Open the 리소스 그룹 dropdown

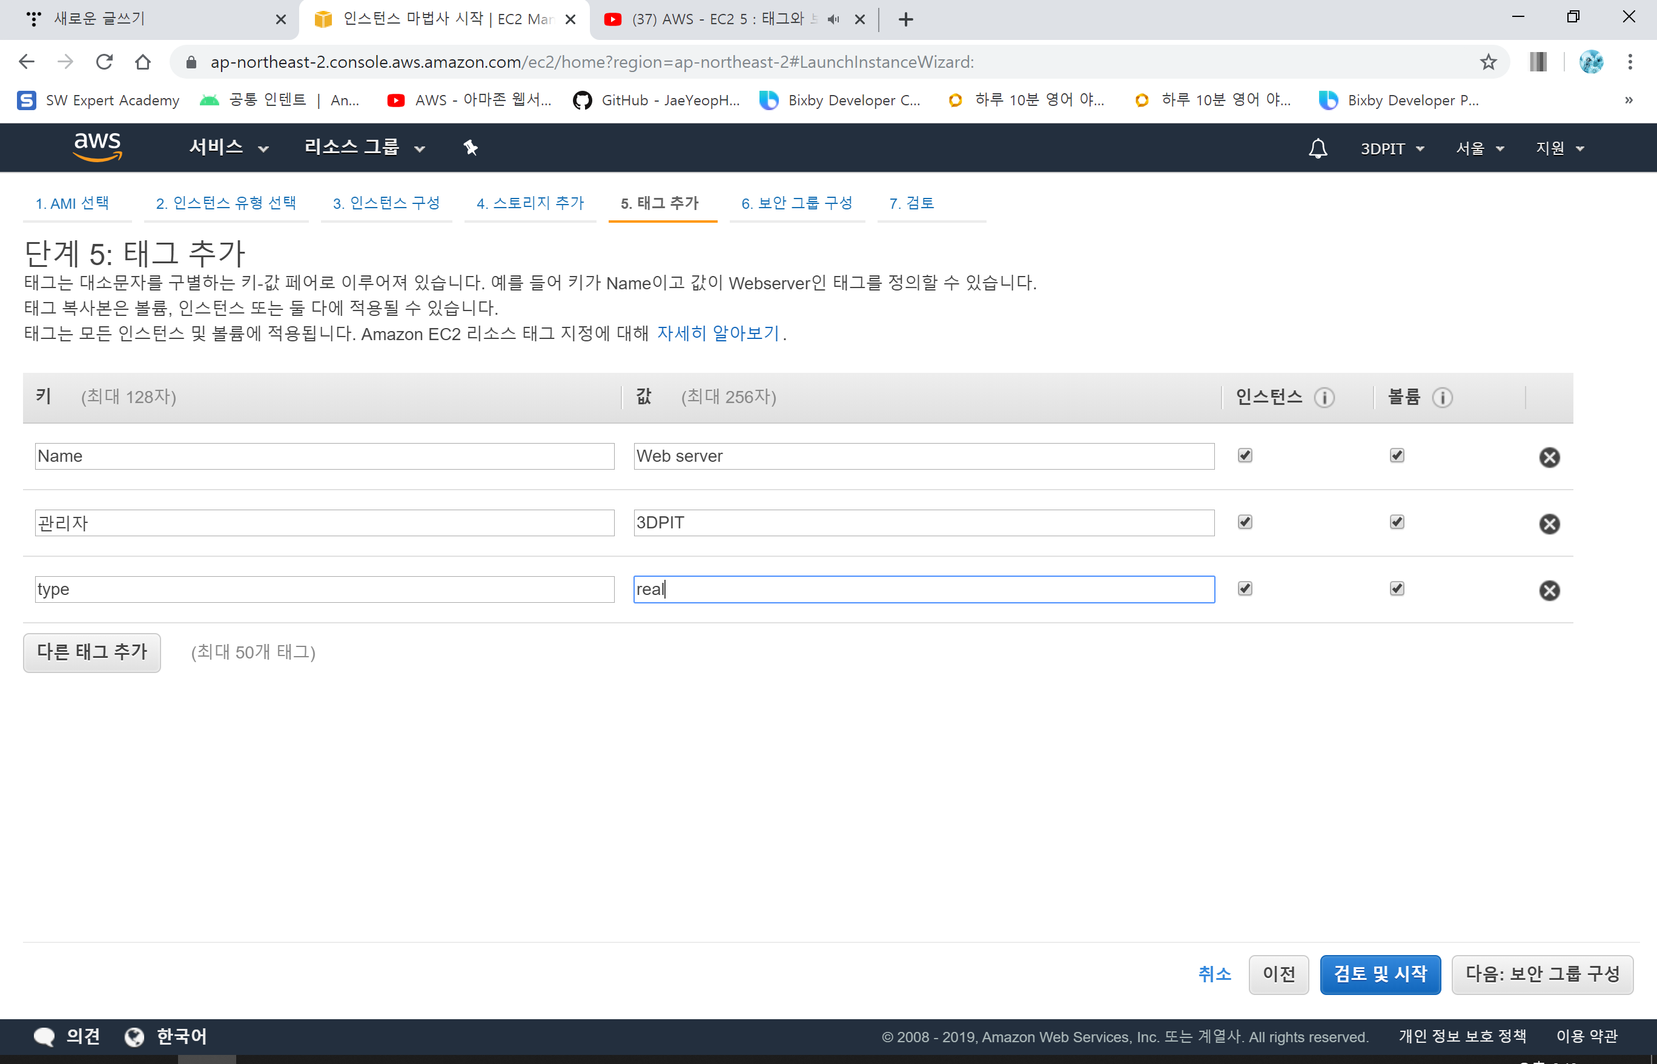[x=365, y=147]
